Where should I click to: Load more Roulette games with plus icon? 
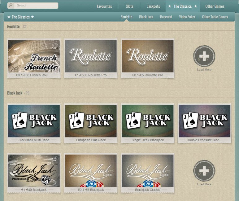point(204,56)
